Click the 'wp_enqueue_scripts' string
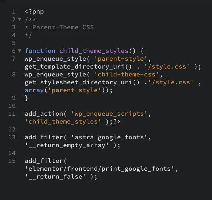Viewport: 212px width, 200px height. point(109,114)
